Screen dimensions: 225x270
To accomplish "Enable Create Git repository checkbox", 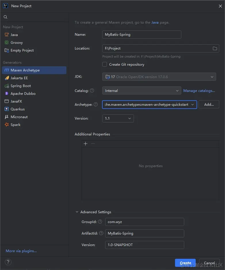I will 105,64.
